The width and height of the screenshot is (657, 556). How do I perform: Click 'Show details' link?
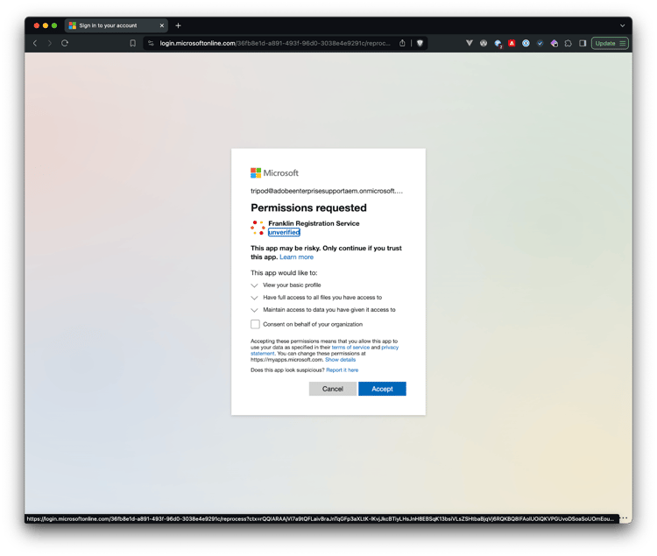coord(340,360)
